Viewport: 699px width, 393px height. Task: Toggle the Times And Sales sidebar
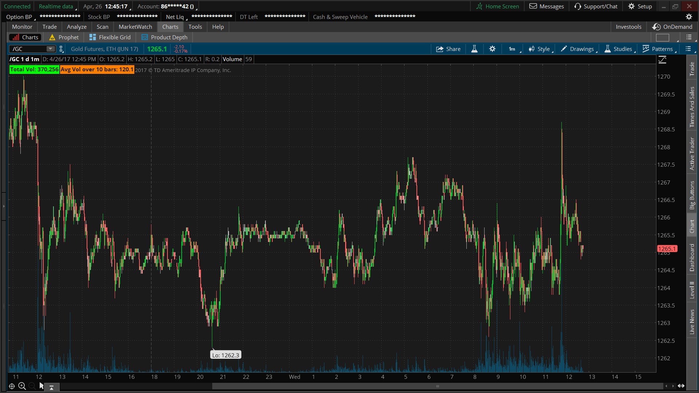pos(692,107)
